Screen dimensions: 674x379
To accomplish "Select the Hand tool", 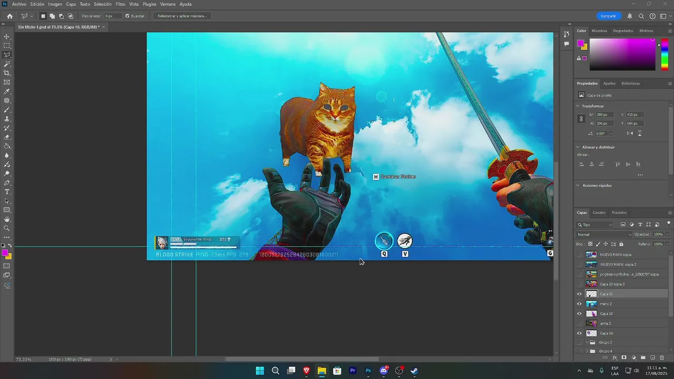I will (x=7, y=219).
